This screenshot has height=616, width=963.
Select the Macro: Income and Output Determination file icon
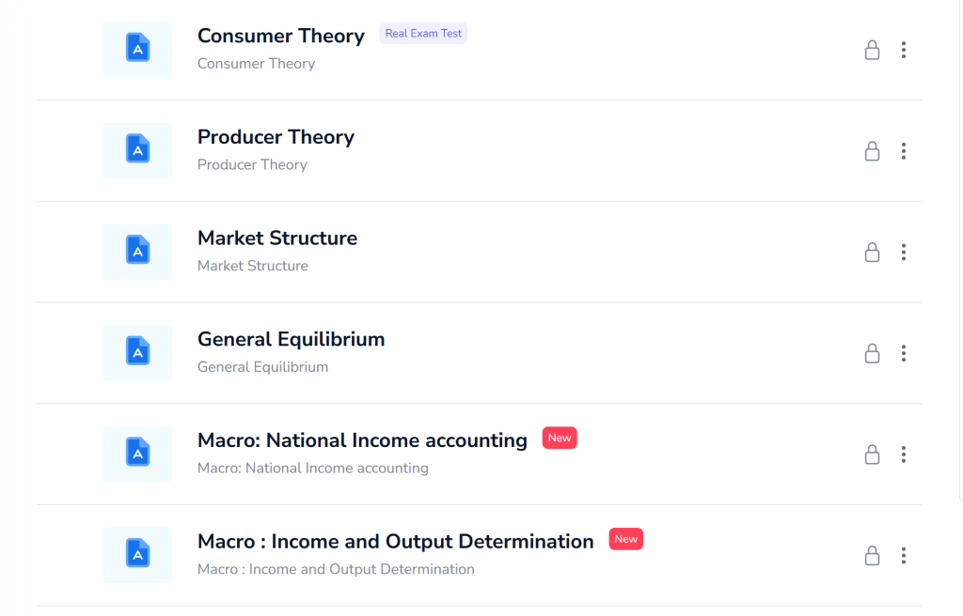coord(137,555)
